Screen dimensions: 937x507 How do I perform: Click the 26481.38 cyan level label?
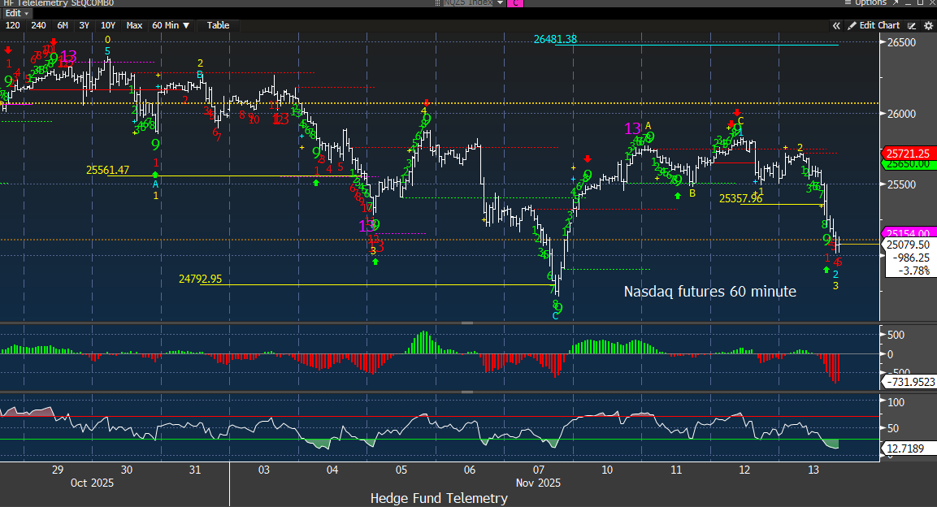(x=555, y=39)
